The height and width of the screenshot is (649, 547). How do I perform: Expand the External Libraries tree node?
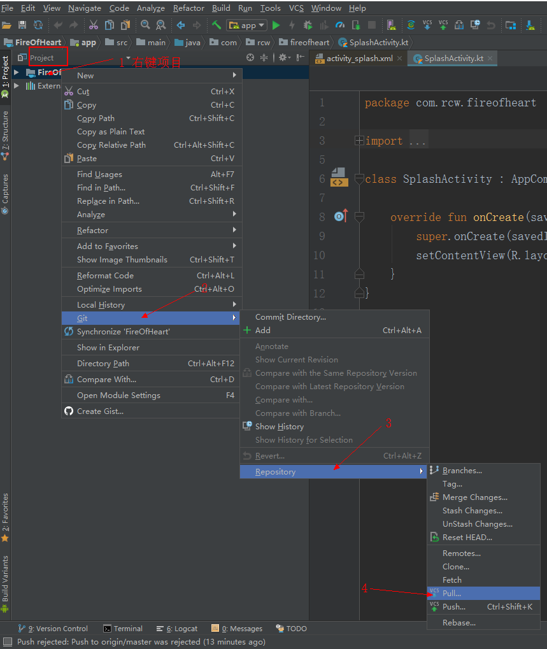pyautogui.click(x=16, y=86)
